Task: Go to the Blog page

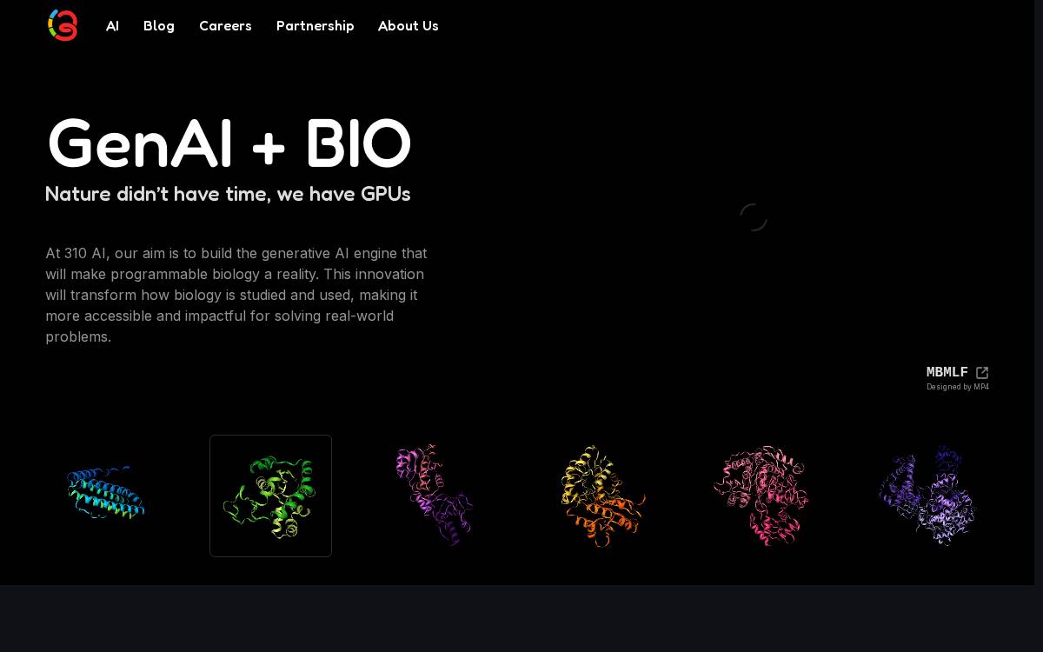Action: [x=159, y=26]
